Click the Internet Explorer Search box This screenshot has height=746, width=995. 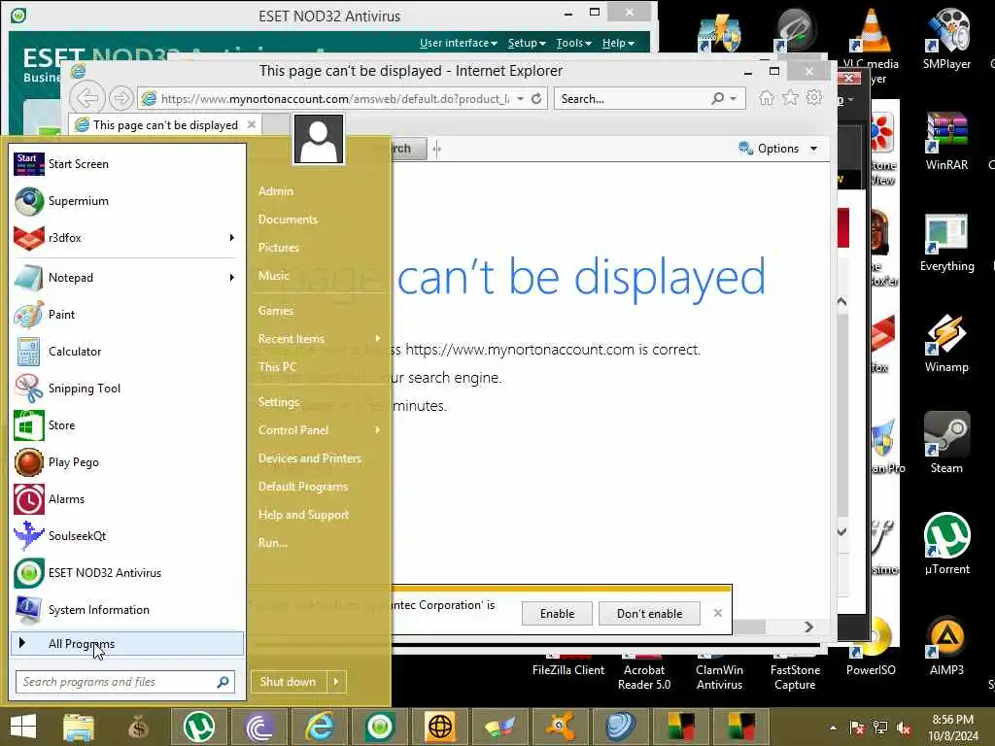(x=635, y=99)
